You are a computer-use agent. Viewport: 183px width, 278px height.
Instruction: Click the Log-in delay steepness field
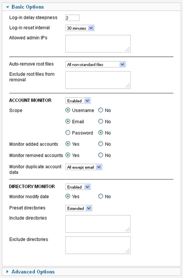pyautogui.click(x=72, y=18)
